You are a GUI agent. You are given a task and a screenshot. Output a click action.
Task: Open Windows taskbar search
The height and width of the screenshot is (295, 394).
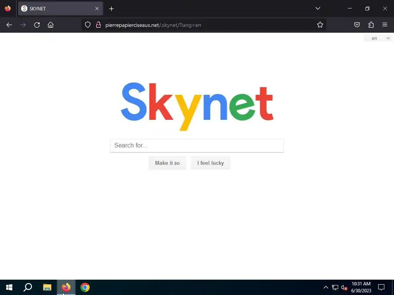pyautogui.click(x=28, y=287)
